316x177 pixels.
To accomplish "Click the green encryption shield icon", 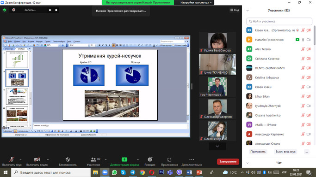I will (x=5, y=10).
